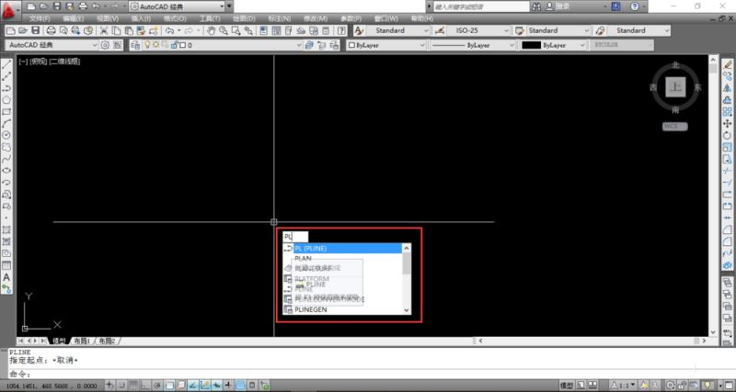Open the AutoCAD 经典 workspace dropdown in title bar
The height and width of the screenshot is (392, 736).
click(177, 6)
